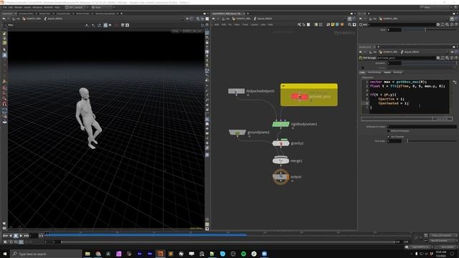Screen dimensions: 459x258
Task: Click the wrench tool icon in network toolbar
Action: (x=299, y=25)
